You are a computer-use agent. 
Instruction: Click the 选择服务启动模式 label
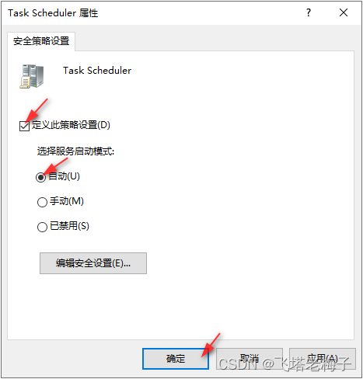[x=75, y=151]
